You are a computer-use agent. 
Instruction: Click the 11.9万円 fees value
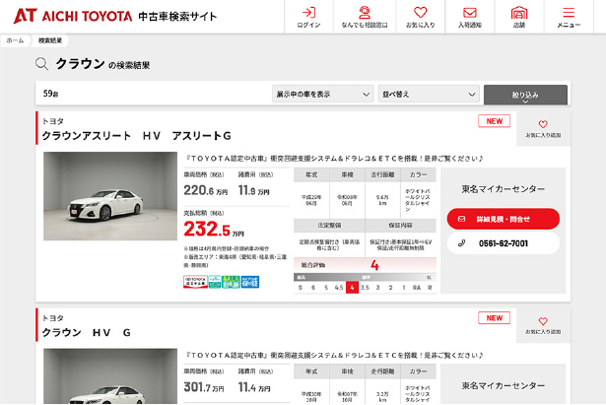pyautogui.click(x=254, y=190)
